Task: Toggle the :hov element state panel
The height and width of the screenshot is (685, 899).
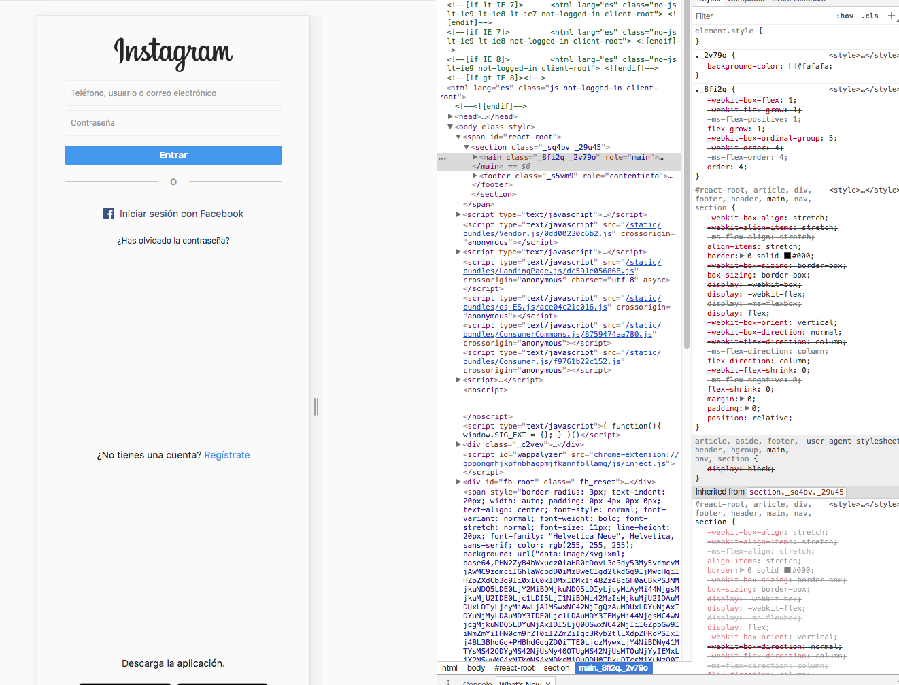Action: point(845,16)
